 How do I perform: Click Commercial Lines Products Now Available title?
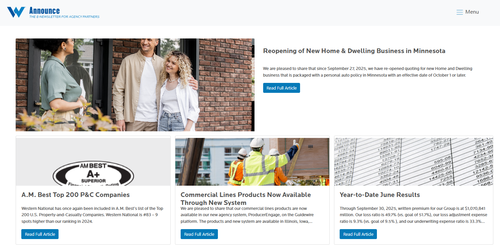(x=246, y=199)
